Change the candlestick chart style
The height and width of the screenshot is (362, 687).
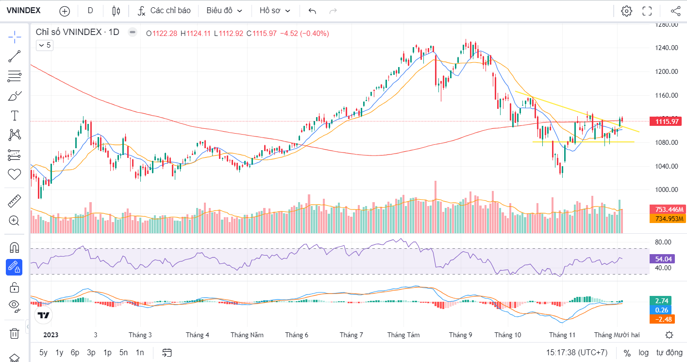[x=116, y=11]
